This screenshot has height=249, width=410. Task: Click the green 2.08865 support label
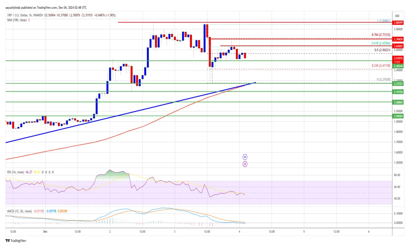point(398,102)
